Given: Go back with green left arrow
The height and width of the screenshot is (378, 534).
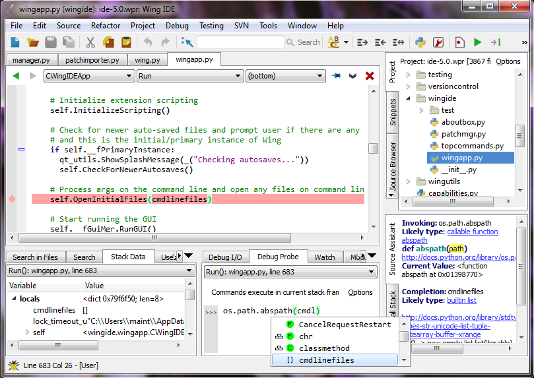Looking at the screenshot, I should [x=16, y=75].
